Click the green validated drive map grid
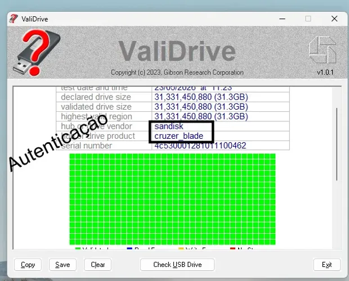 pos(172,200)
